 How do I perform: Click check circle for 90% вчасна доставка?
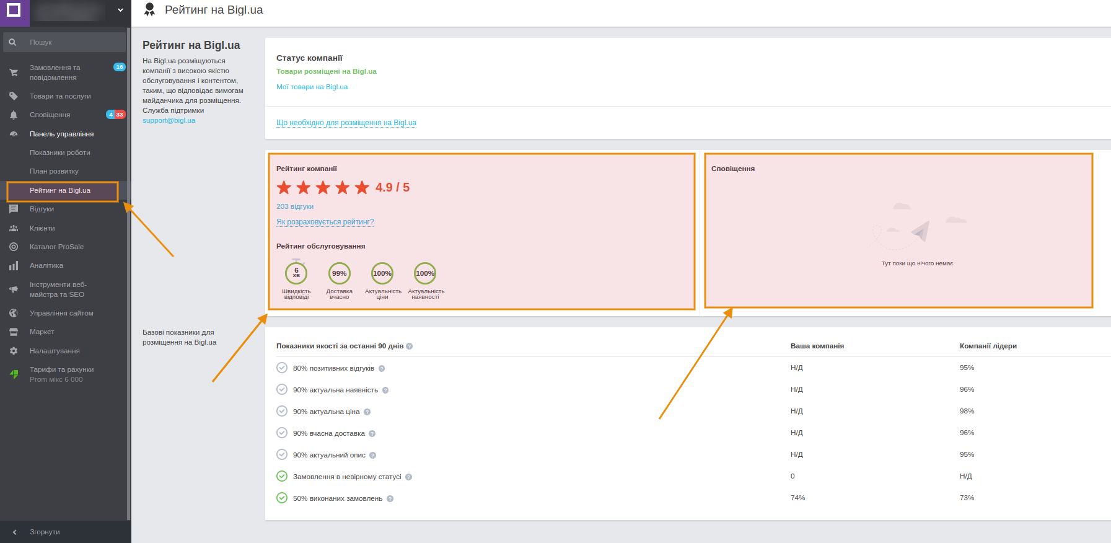pyautogui.click(x=282, y=433)
